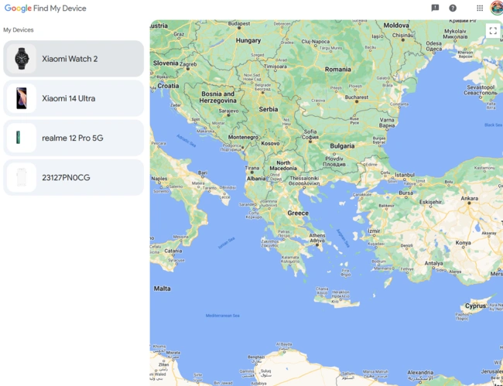The height and width of the screenshot is (386, 503).
Task: Click the Naples city label
Action: tap(159, 179)
